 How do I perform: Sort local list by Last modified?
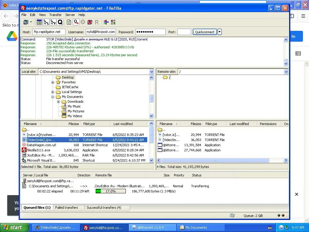129,124
